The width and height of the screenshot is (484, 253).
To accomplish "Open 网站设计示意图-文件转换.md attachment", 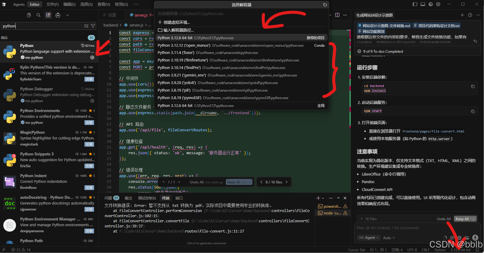I will [384, 26].
